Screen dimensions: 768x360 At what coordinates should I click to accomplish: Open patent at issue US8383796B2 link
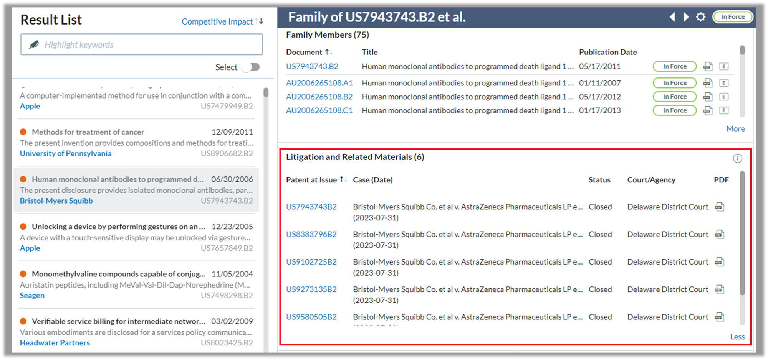tap(311, 234)
